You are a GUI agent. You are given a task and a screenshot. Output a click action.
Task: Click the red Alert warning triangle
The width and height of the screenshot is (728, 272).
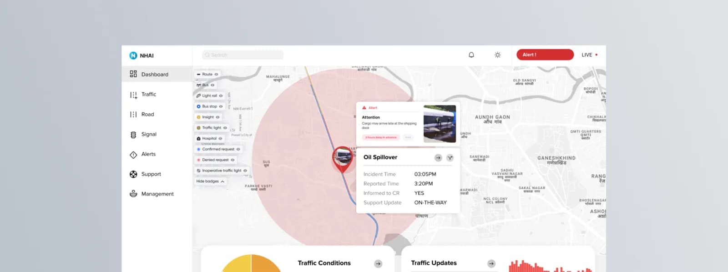point(364,108)
